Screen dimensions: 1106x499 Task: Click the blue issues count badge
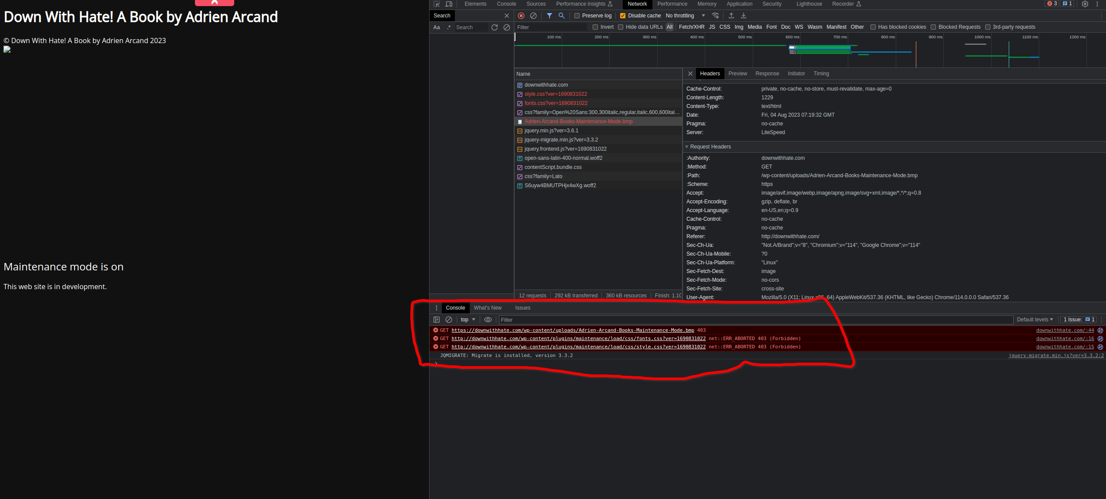tap(1067, 3)
